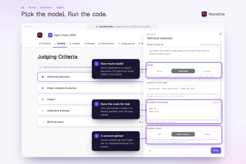The height and width of the screenshot is (164, 246).
Task: Click the Done button
Action: tap(216, 150)
